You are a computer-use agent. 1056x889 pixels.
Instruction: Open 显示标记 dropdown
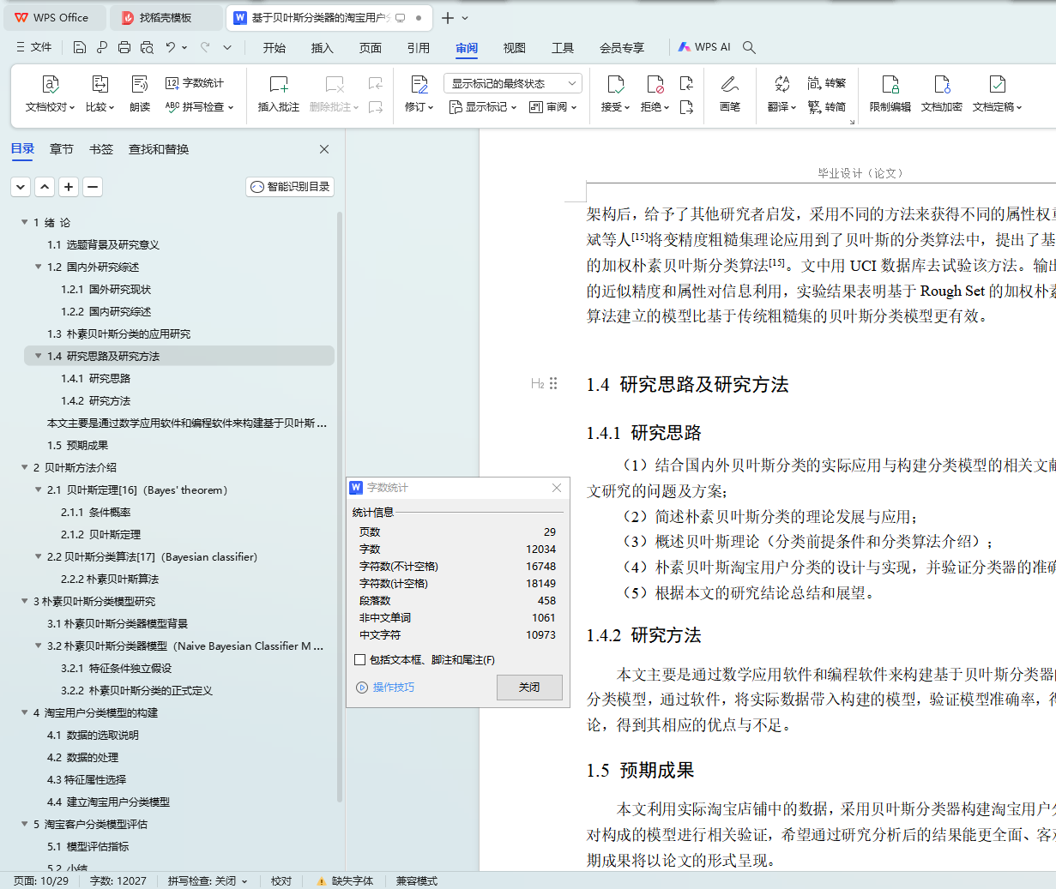483,107
